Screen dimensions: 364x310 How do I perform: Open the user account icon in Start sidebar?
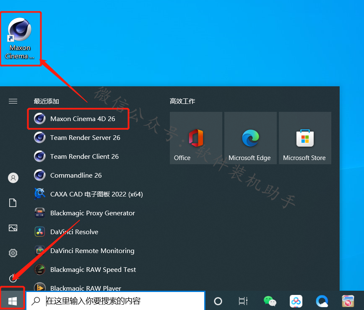coord(13,178)
